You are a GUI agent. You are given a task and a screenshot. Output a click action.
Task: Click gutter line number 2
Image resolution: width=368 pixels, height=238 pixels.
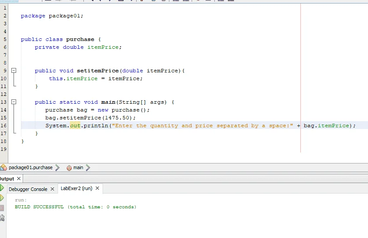click(x=5, y=16)
